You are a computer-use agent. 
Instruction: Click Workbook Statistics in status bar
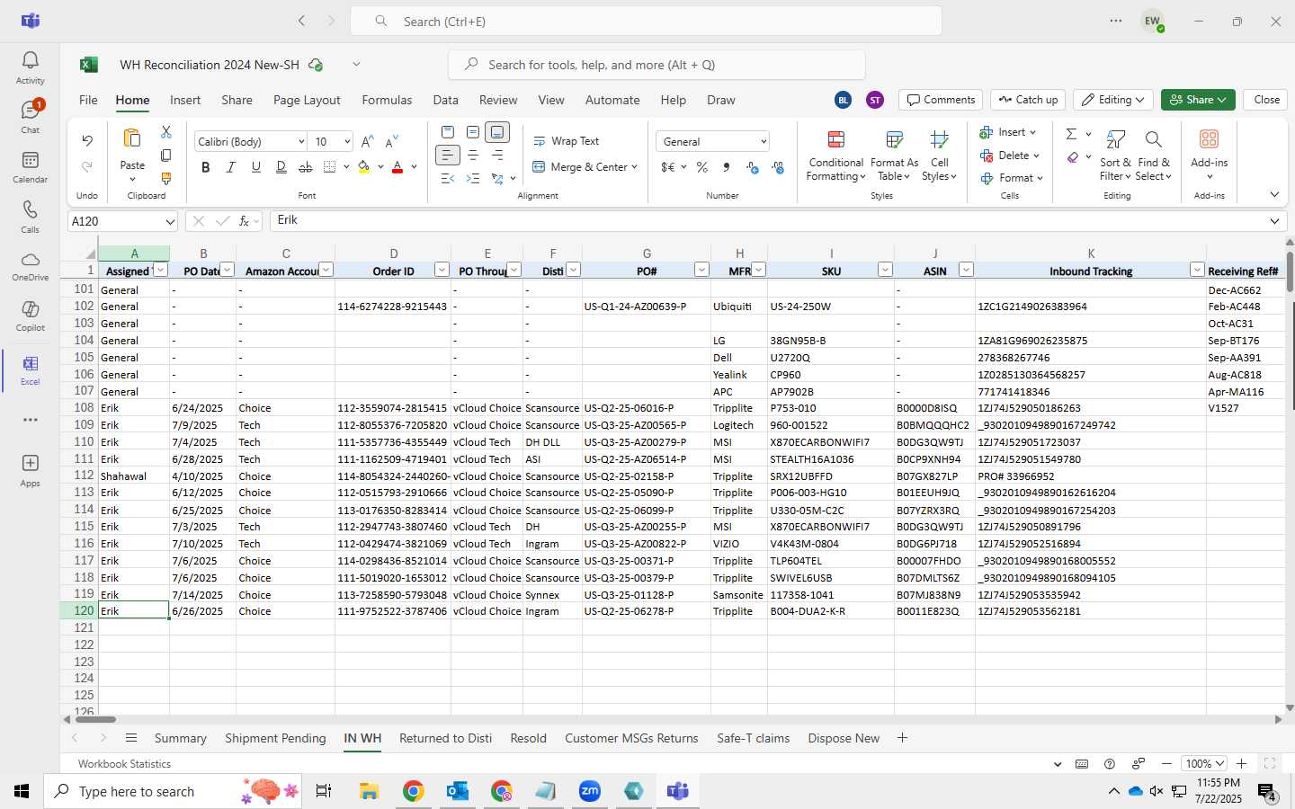(124, 763)
